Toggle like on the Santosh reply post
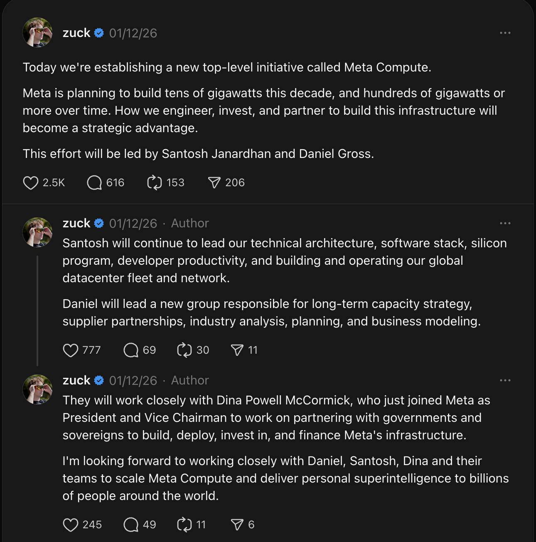This screenshot has width=536, height=542. pos(71,350)
